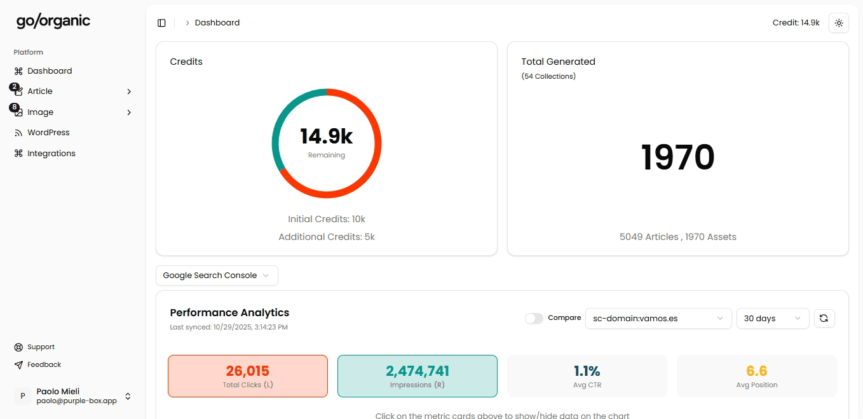Click the refresh analytics sync icon
The height and width of the screenshot is (419, 863).
pos(824,318)
